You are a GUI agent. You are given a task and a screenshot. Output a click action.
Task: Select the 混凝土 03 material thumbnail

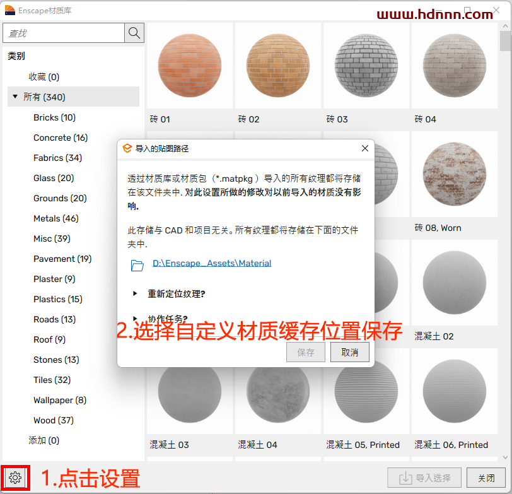coord(190,395)
